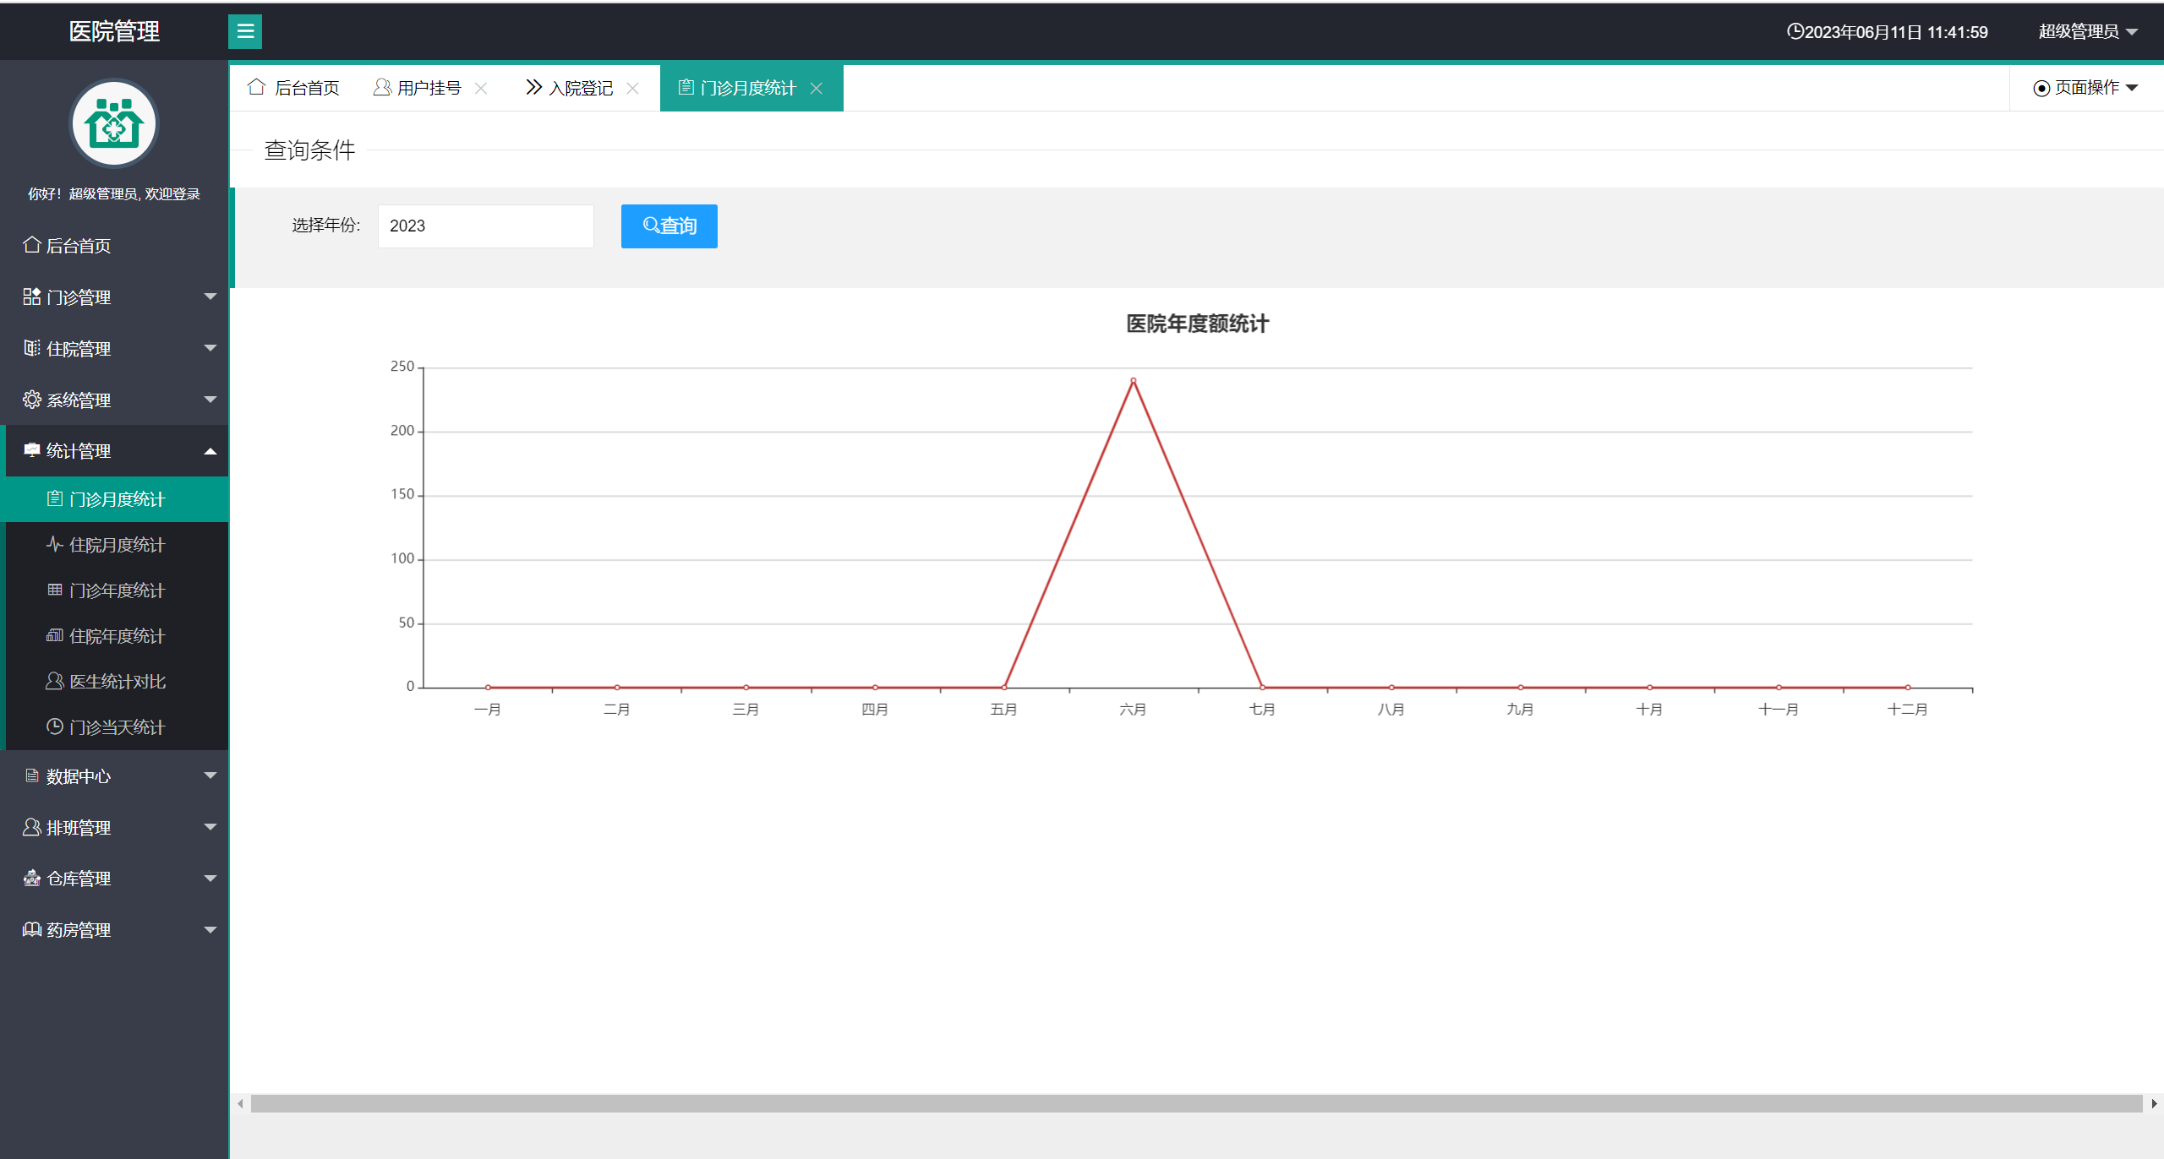This screenshot has height=1159, width=2164.
Task: Click the clock icon beside the date
Action: [x=1795, y=31]
